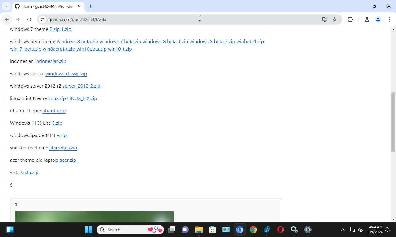Switch to the active Chromium window on taskbar
This screenshot has height=237, width=396.
coord(240,230)
